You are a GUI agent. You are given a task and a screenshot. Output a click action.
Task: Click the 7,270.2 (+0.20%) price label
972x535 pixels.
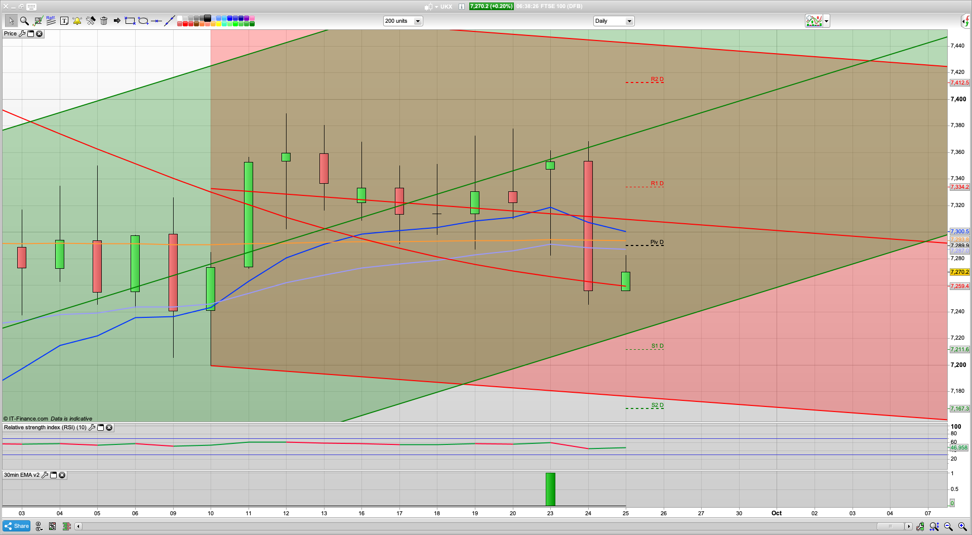[x=491, y=7]
